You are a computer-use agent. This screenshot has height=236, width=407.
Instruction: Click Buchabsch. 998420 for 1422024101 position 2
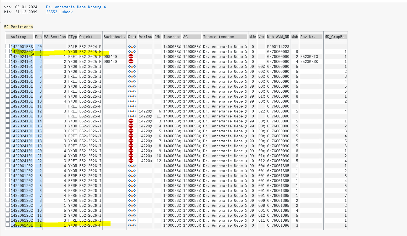pyautogui.click(x=110, y=61)
